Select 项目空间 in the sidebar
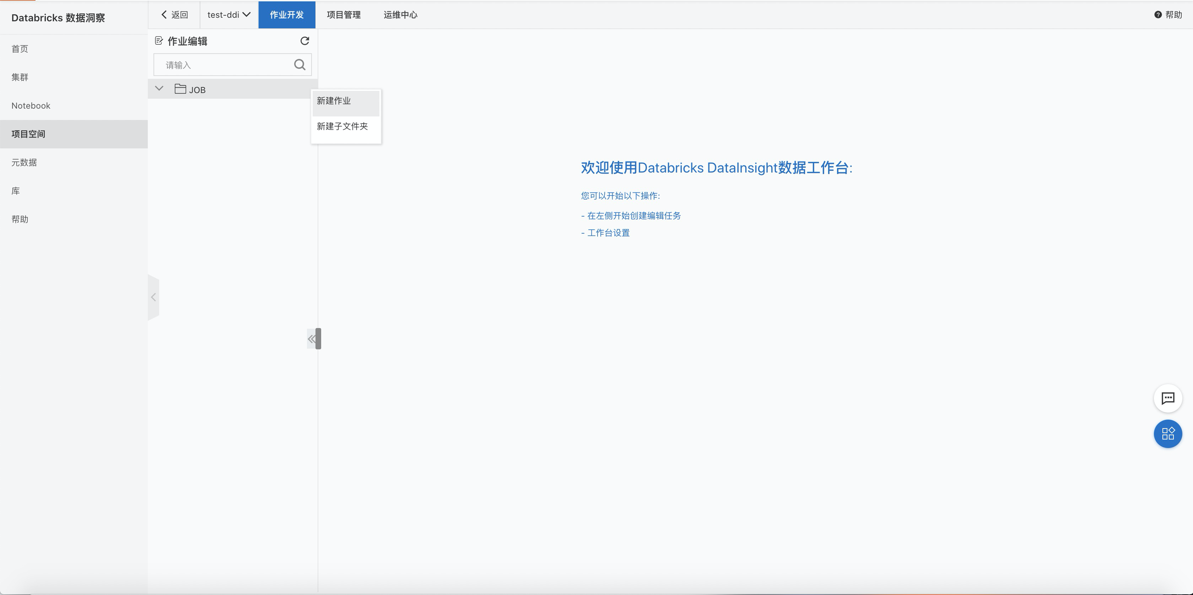1193x595 pixels. pyautogui.click(x=74, y=134)
